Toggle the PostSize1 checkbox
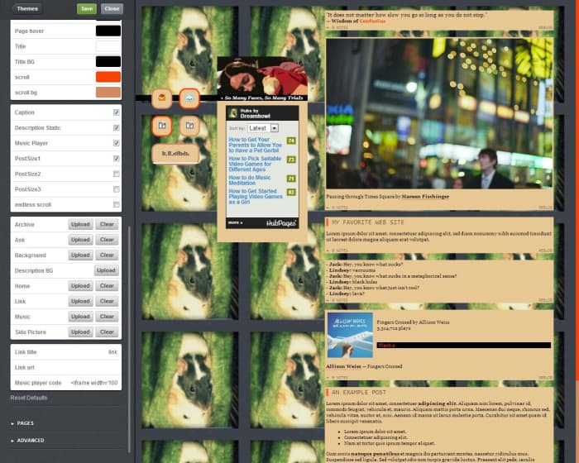The height and width of the screenshot is (463, 579). point(117,159)
